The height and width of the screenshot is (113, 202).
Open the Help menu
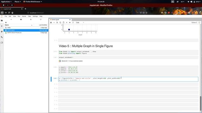[x=41, y=16]
